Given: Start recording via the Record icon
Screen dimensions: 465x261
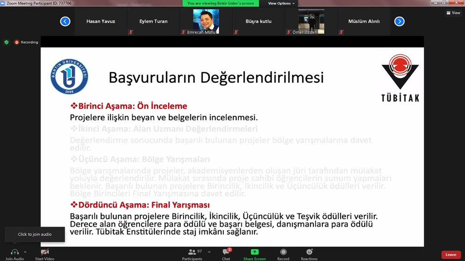Looking at the screenshot, I should [x=283, y=252].
